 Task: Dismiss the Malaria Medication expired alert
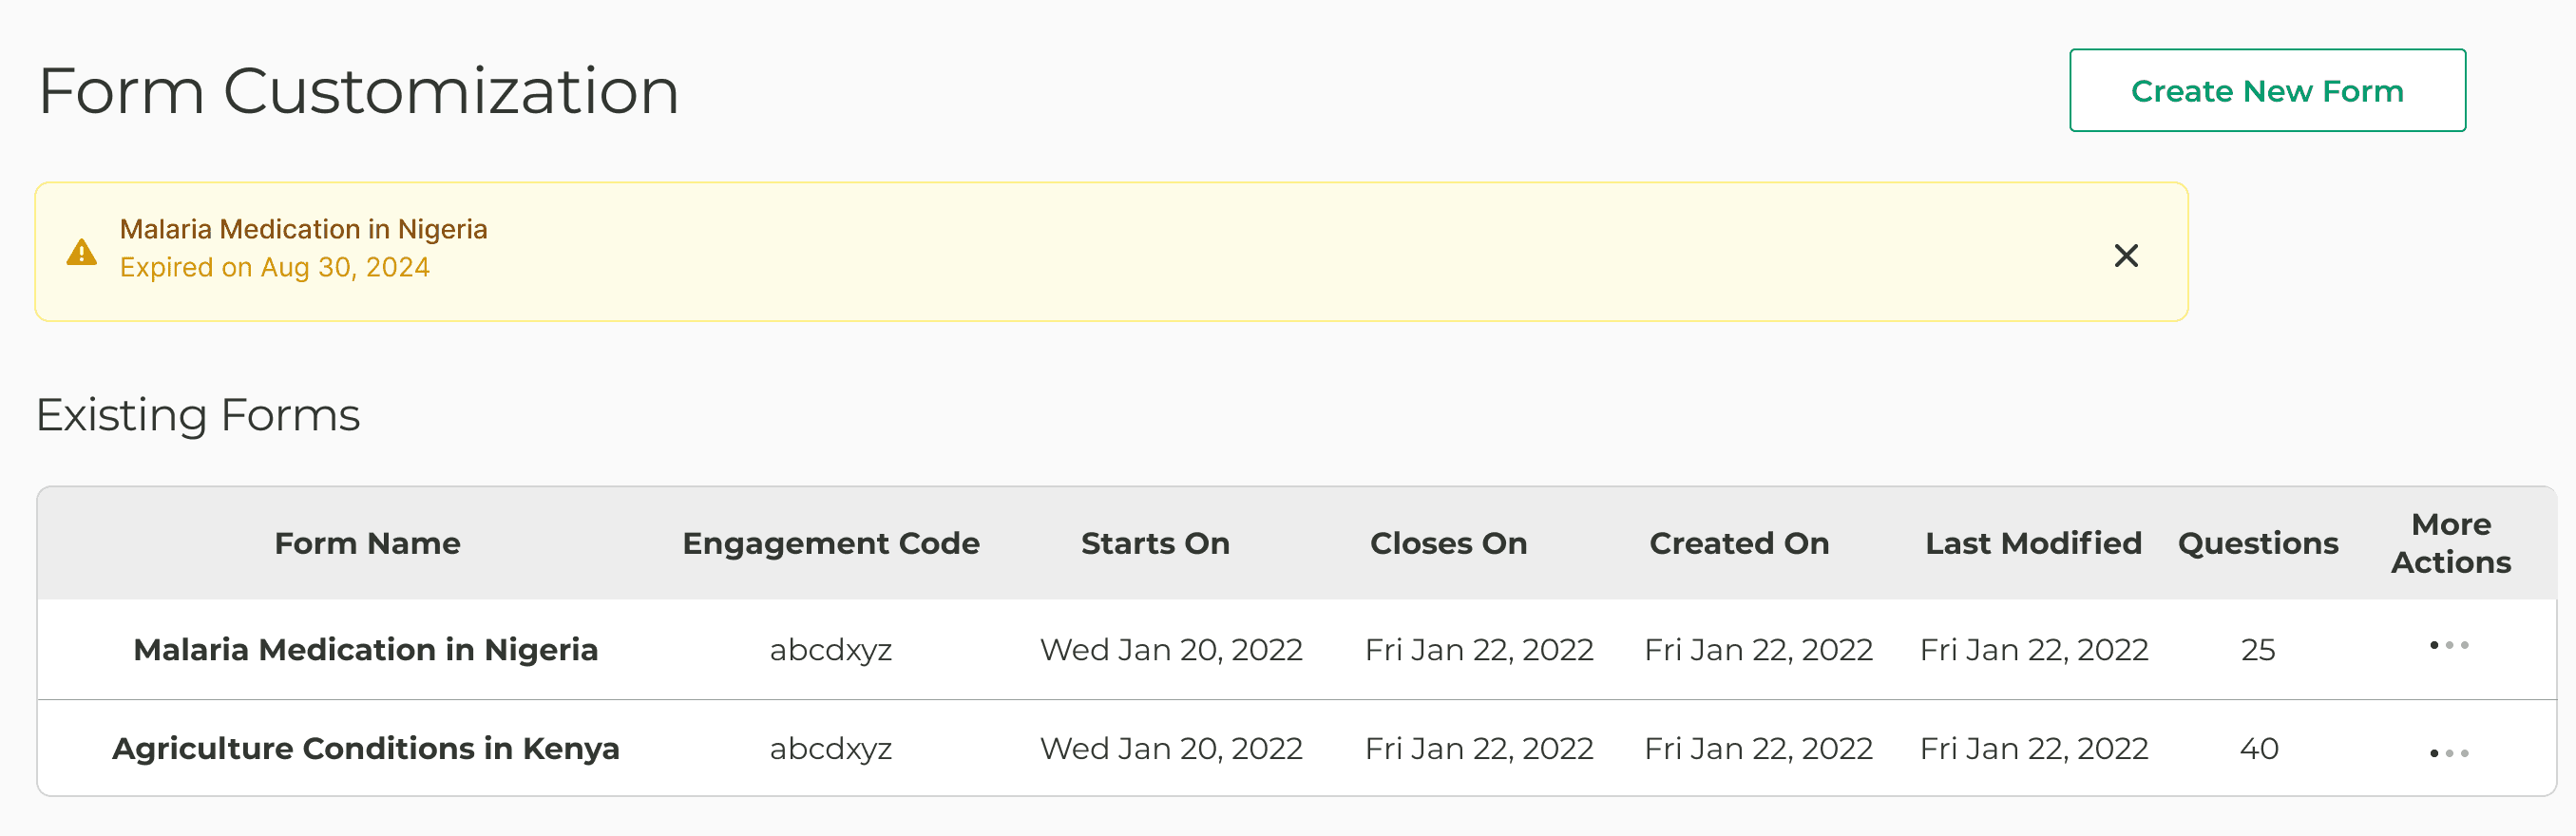(2126, 255)
